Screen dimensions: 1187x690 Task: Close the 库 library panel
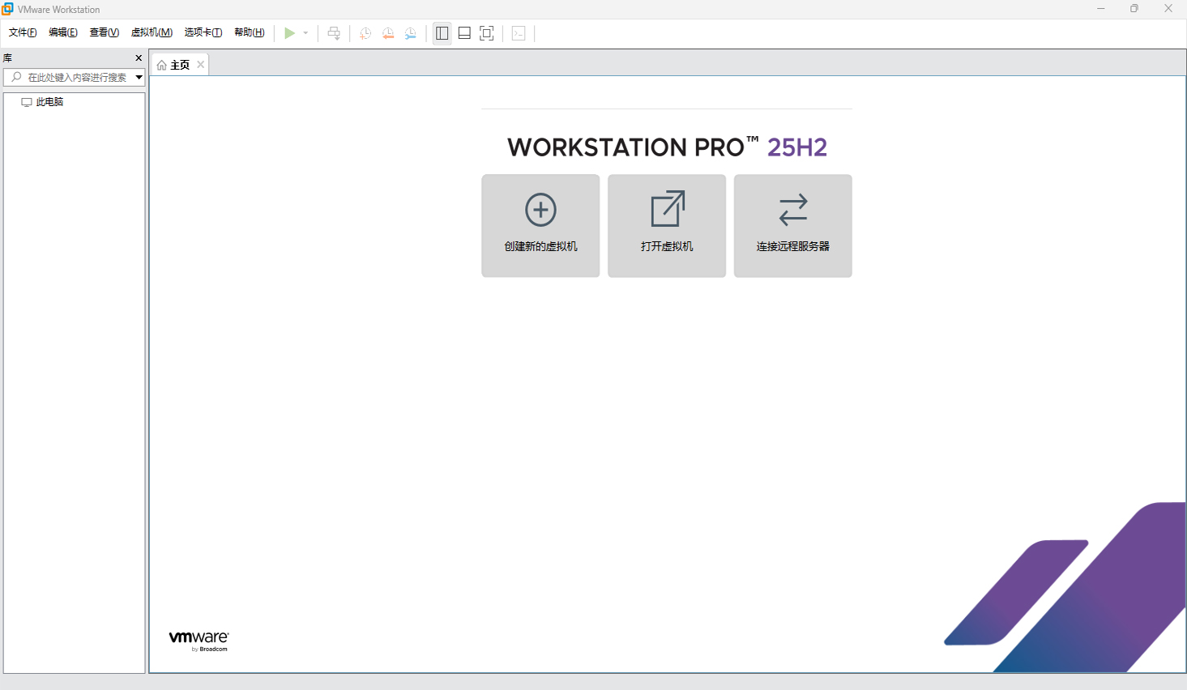click(x=138, y=57)
